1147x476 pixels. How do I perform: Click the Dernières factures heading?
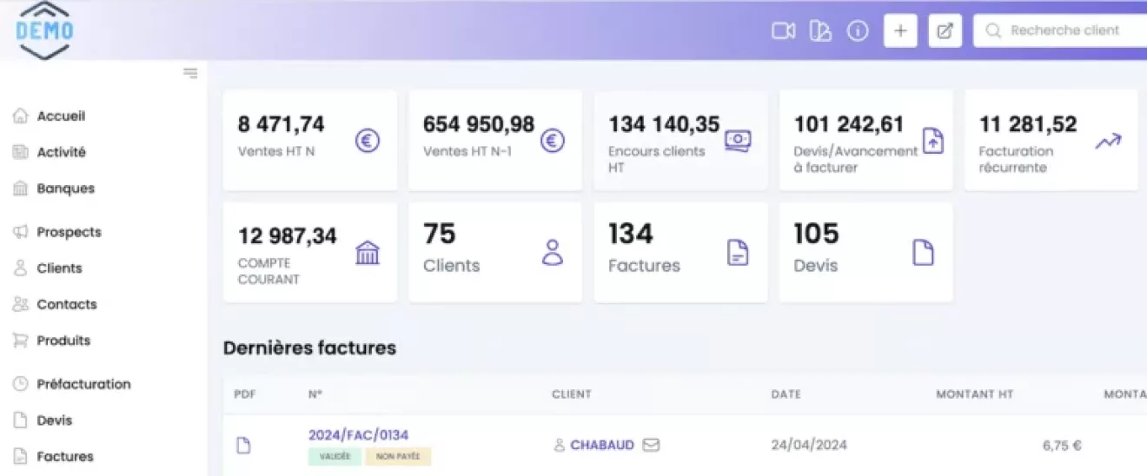pos(309,348)
